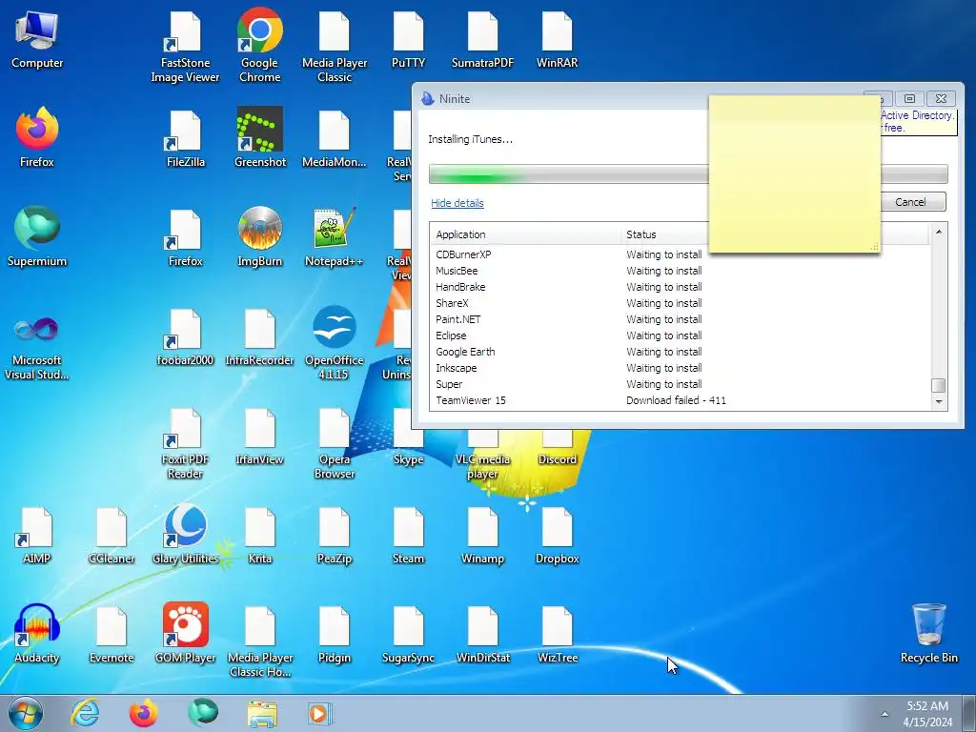Image resolution: width=976 pixels, height=732 pixels.
Task: Open the Computer desktop icon
Action: pyautogui.click(x=37, y=40)
